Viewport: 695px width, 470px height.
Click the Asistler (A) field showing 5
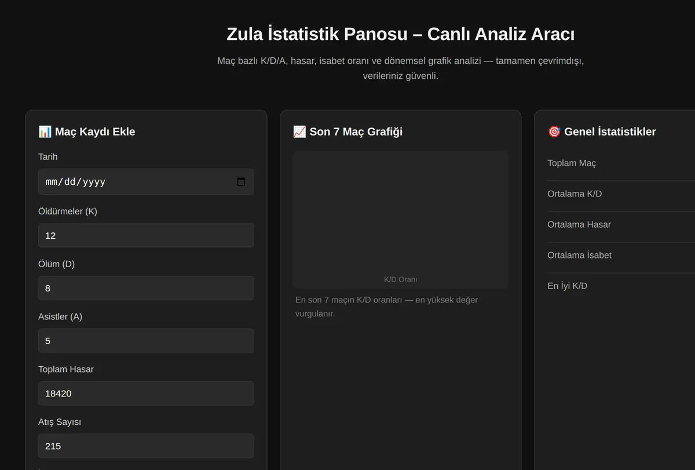click(x=146, y=341)
